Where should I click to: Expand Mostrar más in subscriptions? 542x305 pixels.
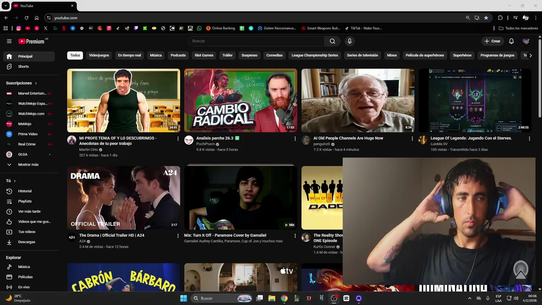pos(29,164)
